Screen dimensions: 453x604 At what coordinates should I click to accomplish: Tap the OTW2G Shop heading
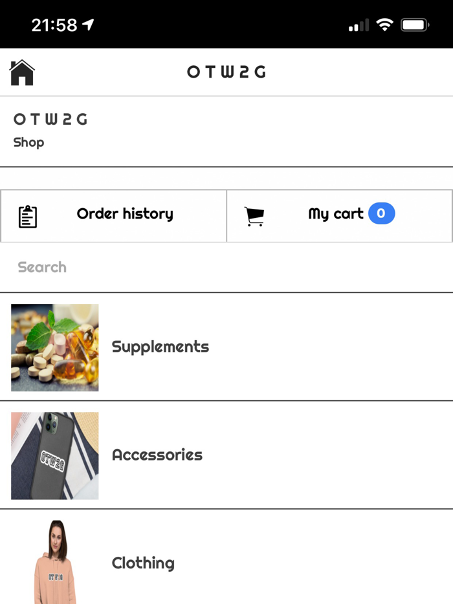point(50,120)
